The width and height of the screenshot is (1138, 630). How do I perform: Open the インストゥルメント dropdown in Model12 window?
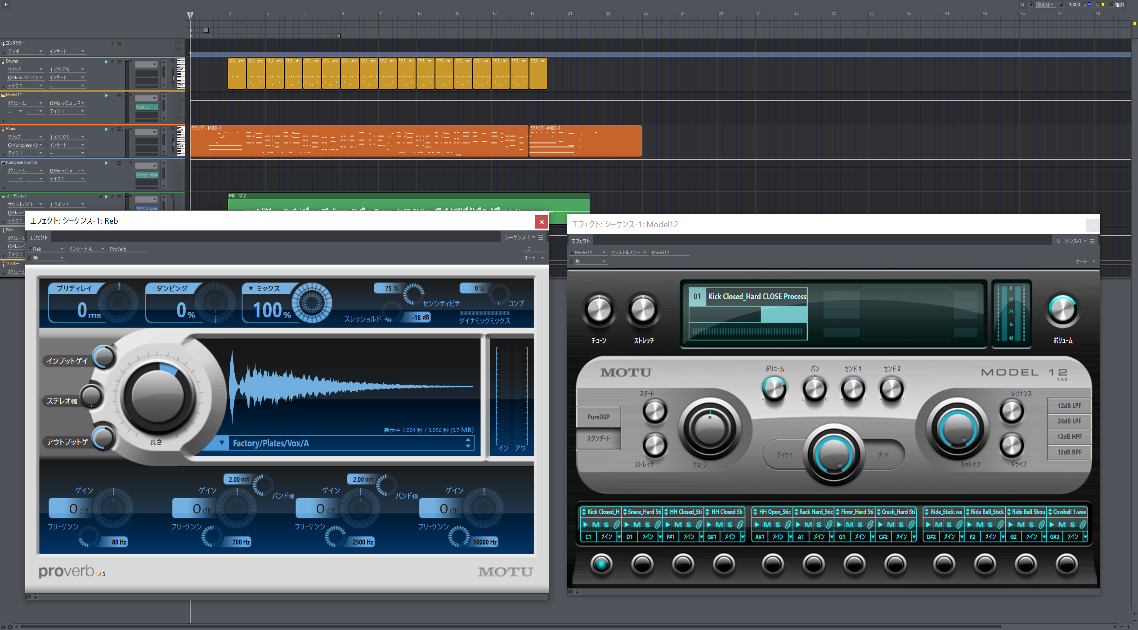628,252
